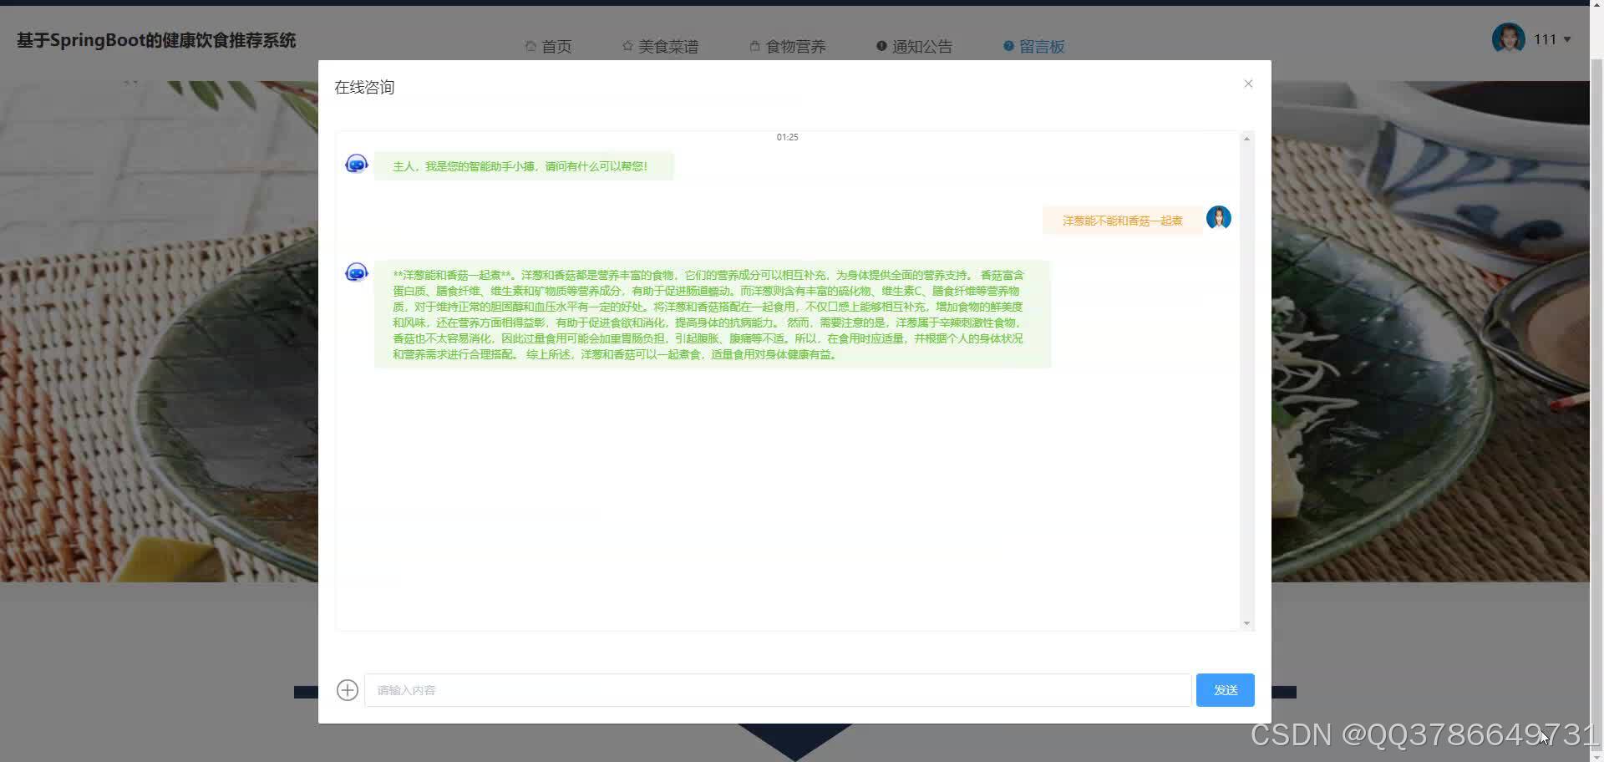The width and height of the screenshot is (1604, 762).
Task: Open the 通知公告 navigation item
Action: click(x=914, y=47)
